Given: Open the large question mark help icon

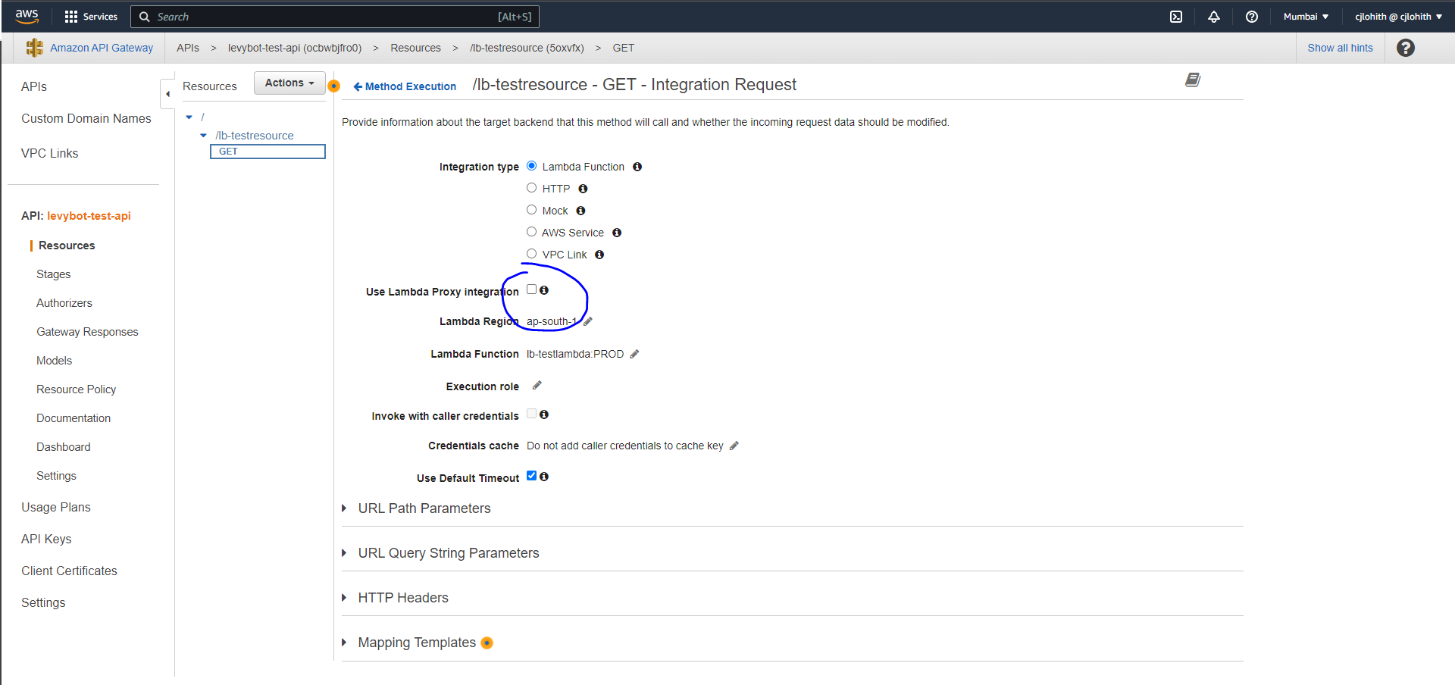Looking at the screenshot, I should click(x=1406, y=48).
